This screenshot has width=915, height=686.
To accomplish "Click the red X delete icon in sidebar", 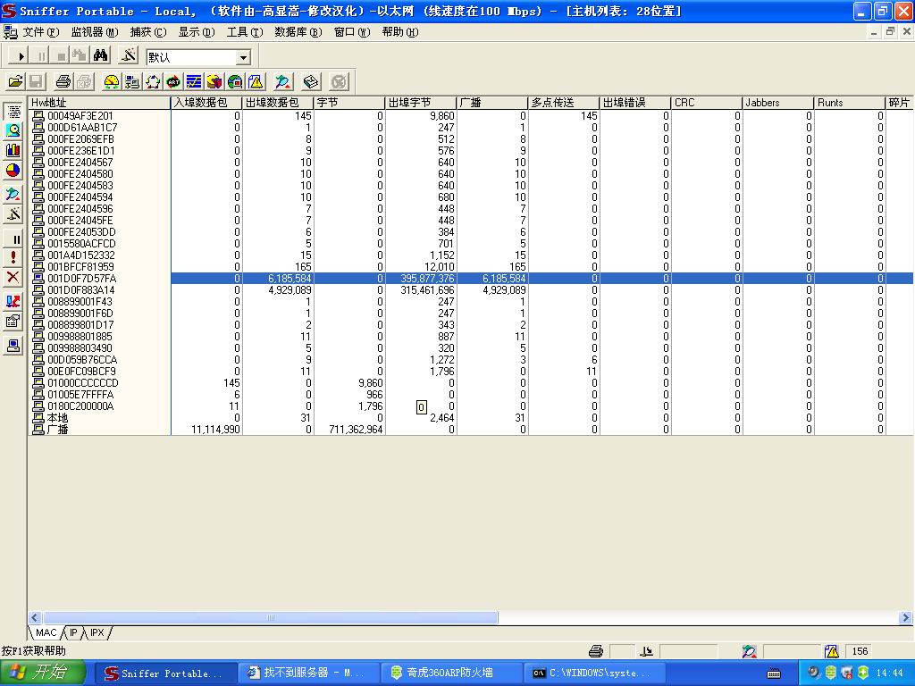I will click(x=13, y=277).
